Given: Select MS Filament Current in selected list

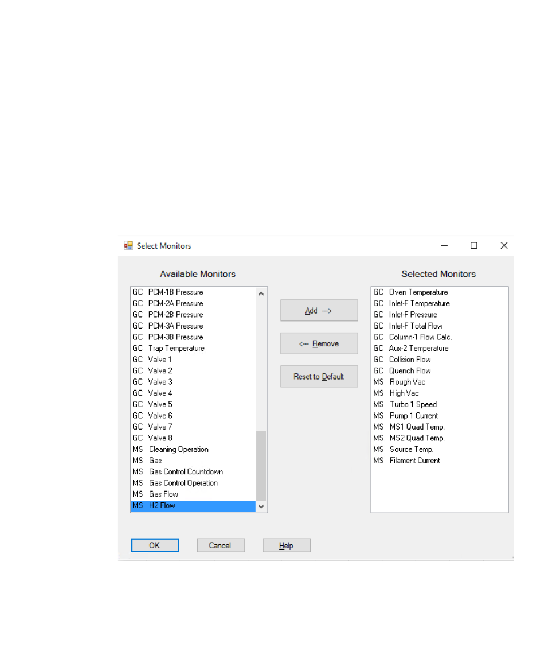Looking at the screenshot, I should [x=414, y=461].
